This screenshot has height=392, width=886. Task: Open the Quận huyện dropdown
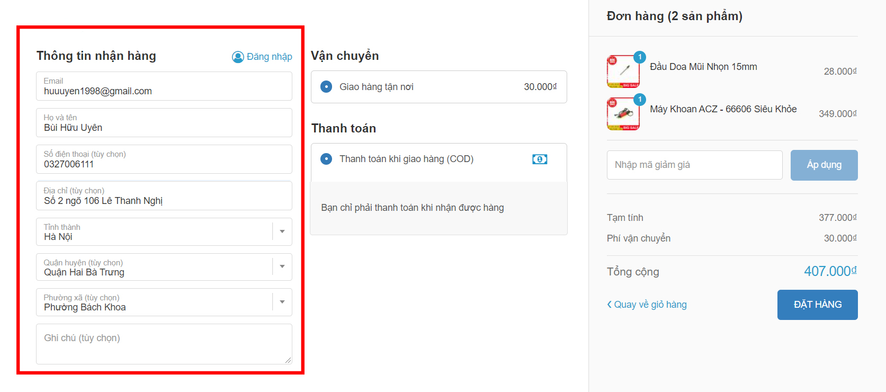coord(282,266)
